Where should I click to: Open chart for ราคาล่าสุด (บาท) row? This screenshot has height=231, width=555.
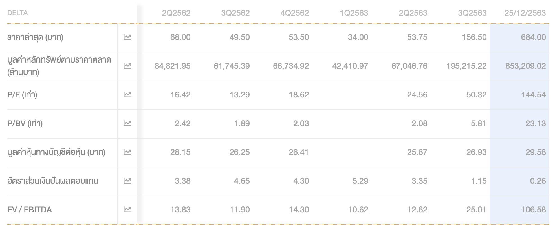[127, 37]
